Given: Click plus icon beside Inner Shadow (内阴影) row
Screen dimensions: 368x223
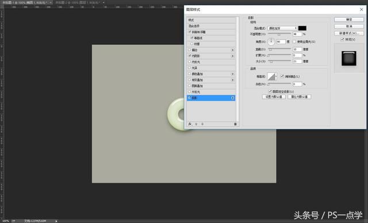Looking at the screenshot, I should point(232,56).
